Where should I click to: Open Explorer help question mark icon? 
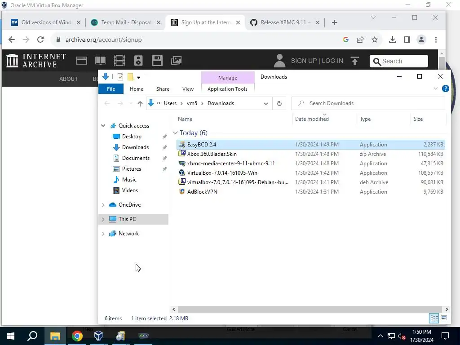point(445,88)
